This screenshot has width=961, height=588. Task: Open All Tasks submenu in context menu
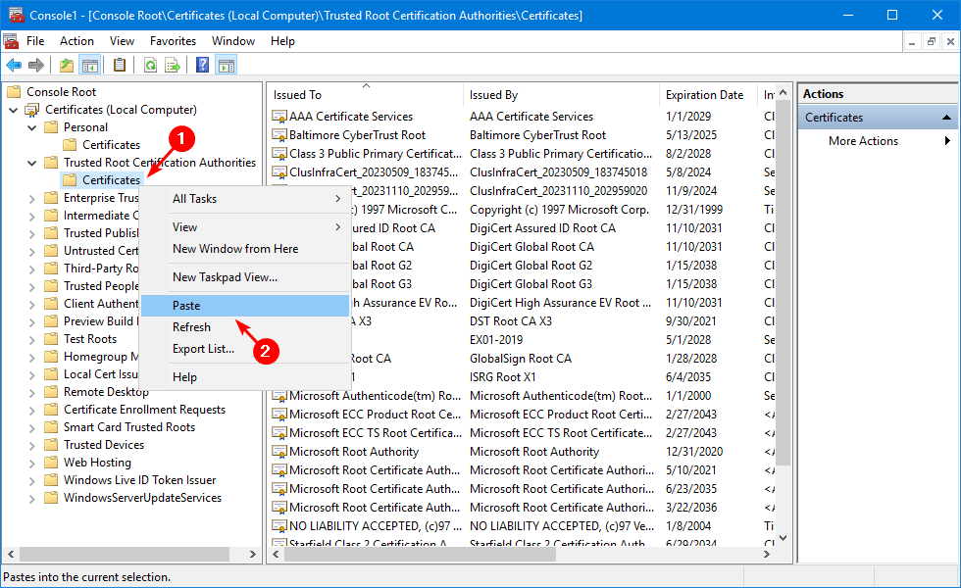(x=194, y=199)
